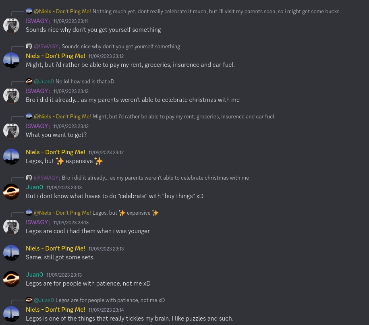Click @Juan0 mention in No lol reply
369x325 pixels.
click(x=44, y=81)
